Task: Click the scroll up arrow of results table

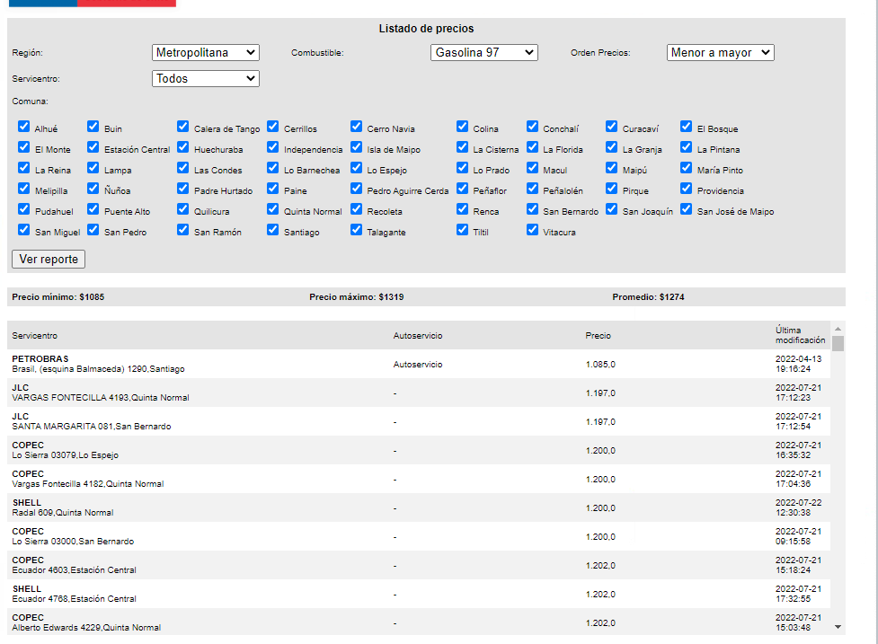Action: 838,329
